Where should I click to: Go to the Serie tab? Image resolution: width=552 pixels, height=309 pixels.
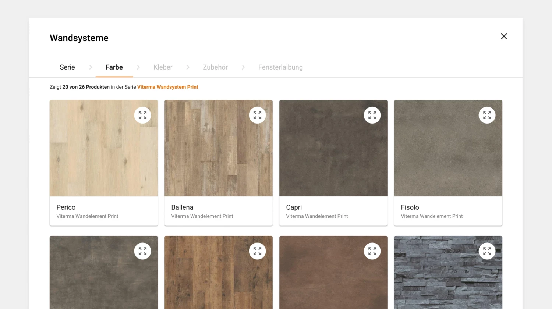pos(67,67)
